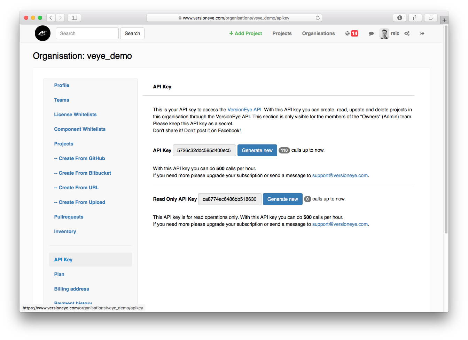
Task: Click the Safari address bar
Action: pos(234,18)
